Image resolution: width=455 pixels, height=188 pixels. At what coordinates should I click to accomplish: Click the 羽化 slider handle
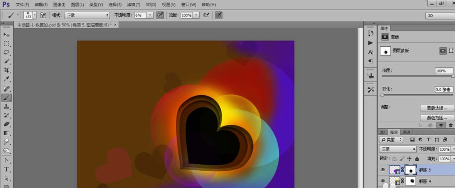click(382, 95)
